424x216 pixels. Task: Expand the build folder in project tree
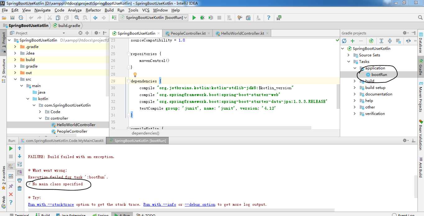click(15, 60)
